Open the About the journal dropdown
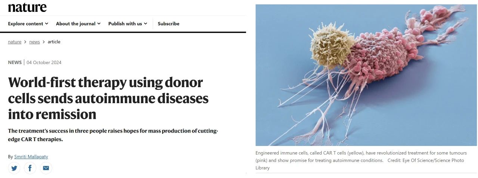Screen dimensions: 478x178 78,23
